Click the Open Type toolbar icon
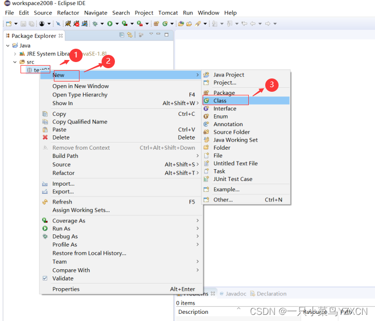This screenshot has height=321, width=375. tap(181, 24)
